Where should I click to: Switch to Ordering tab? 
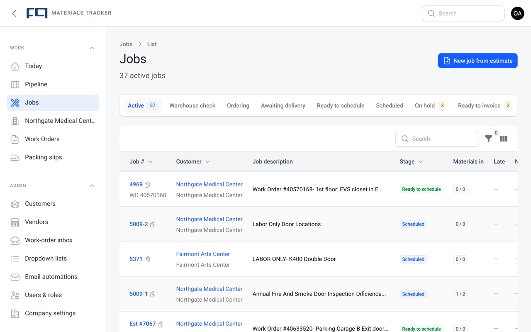point(238,105)
